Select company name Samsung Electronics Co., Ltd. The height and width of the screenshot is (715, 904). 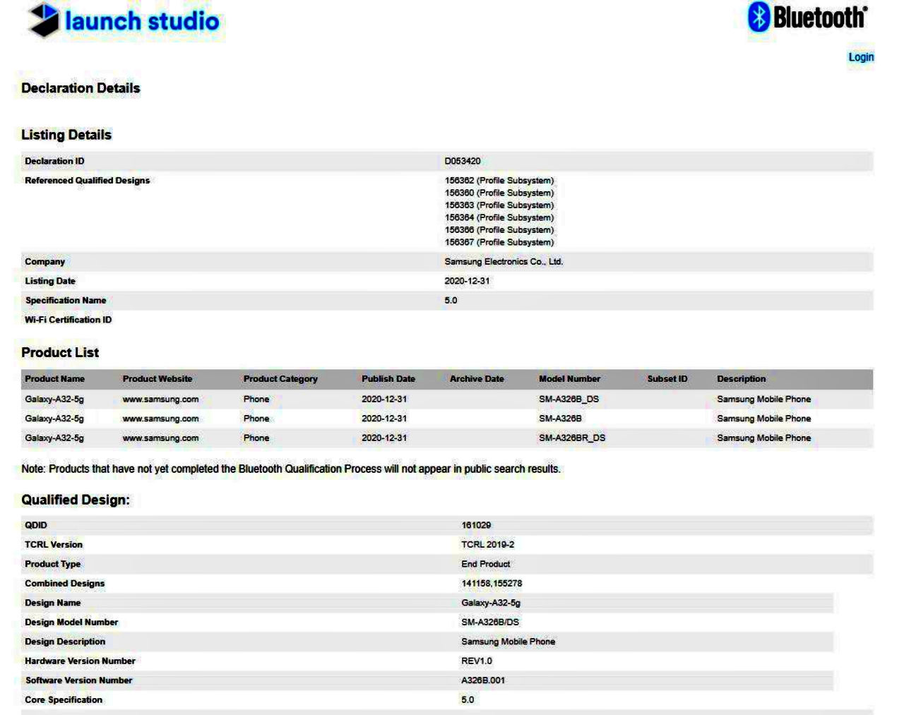tap(504, 262)
